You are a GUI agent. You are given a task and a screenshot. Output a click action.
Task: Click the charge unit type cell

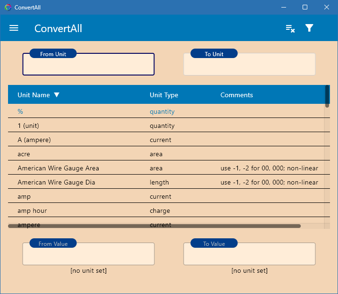point(160,210)
